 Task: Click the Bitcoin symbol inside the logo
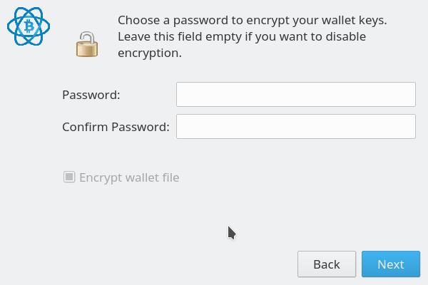tap(29, 26)
